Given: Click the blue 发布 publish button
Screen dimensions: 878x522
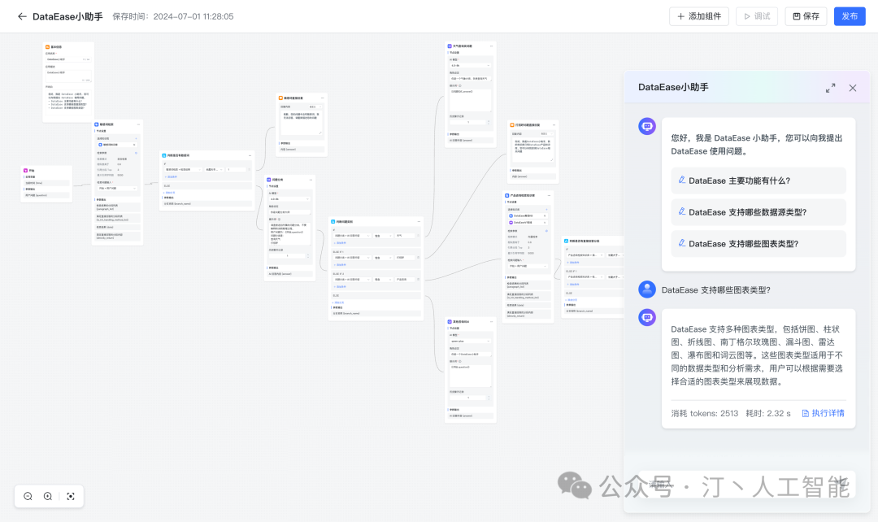Looking at the screenshot, I should coord(849,15).
